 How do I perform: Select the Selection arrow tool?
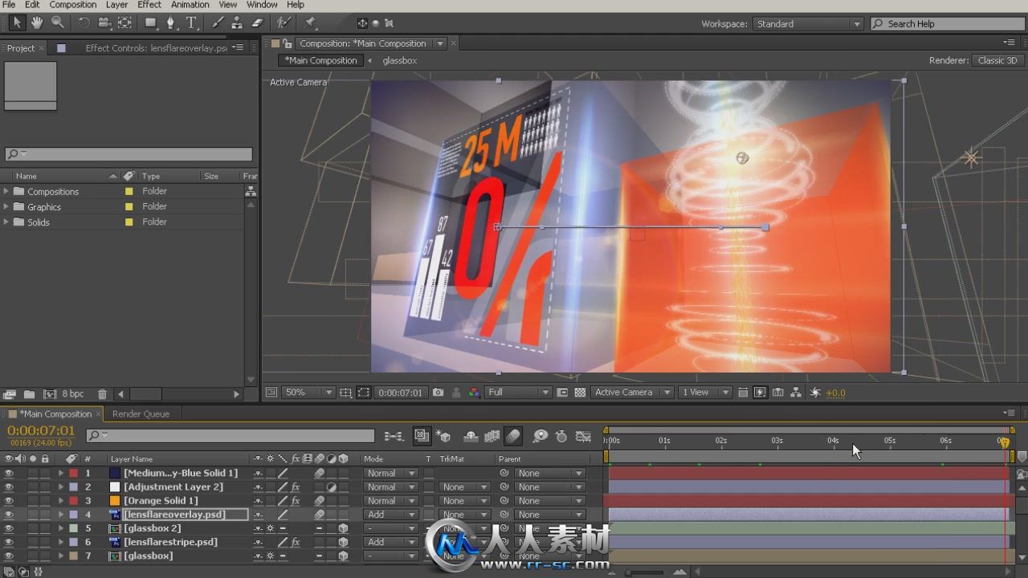18,23
